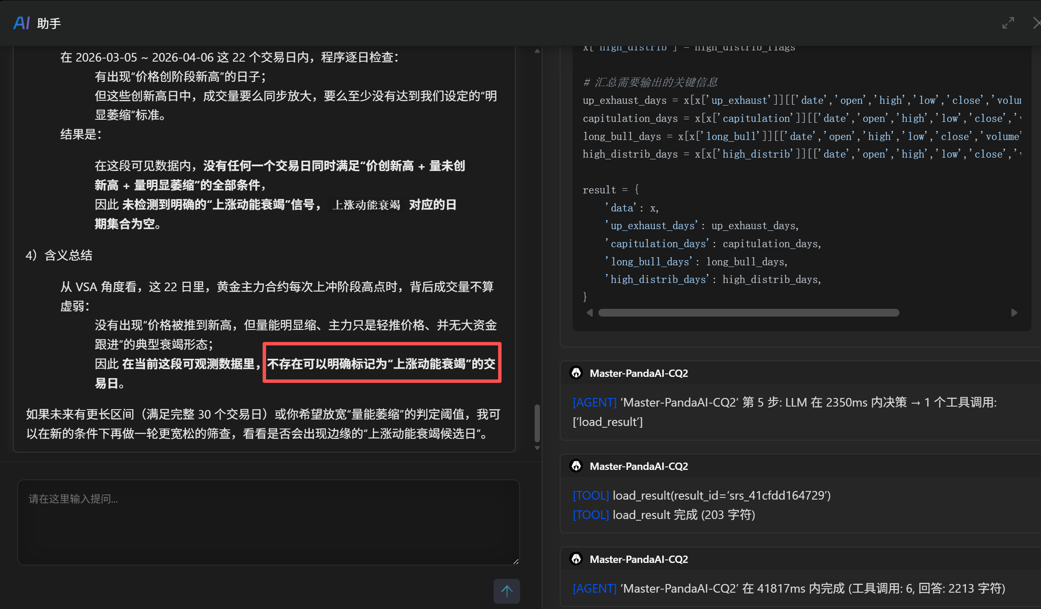Click the [AGENT] tag in the step 5 log
The width and height of the screenshot is (1041, 609).
[595, 402]
